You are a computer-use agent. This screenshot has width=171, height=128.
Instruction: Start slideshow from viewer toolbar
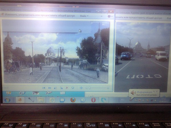(73, 88)
